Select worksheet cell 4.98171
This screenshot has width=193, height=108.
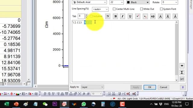click(11, 50)
